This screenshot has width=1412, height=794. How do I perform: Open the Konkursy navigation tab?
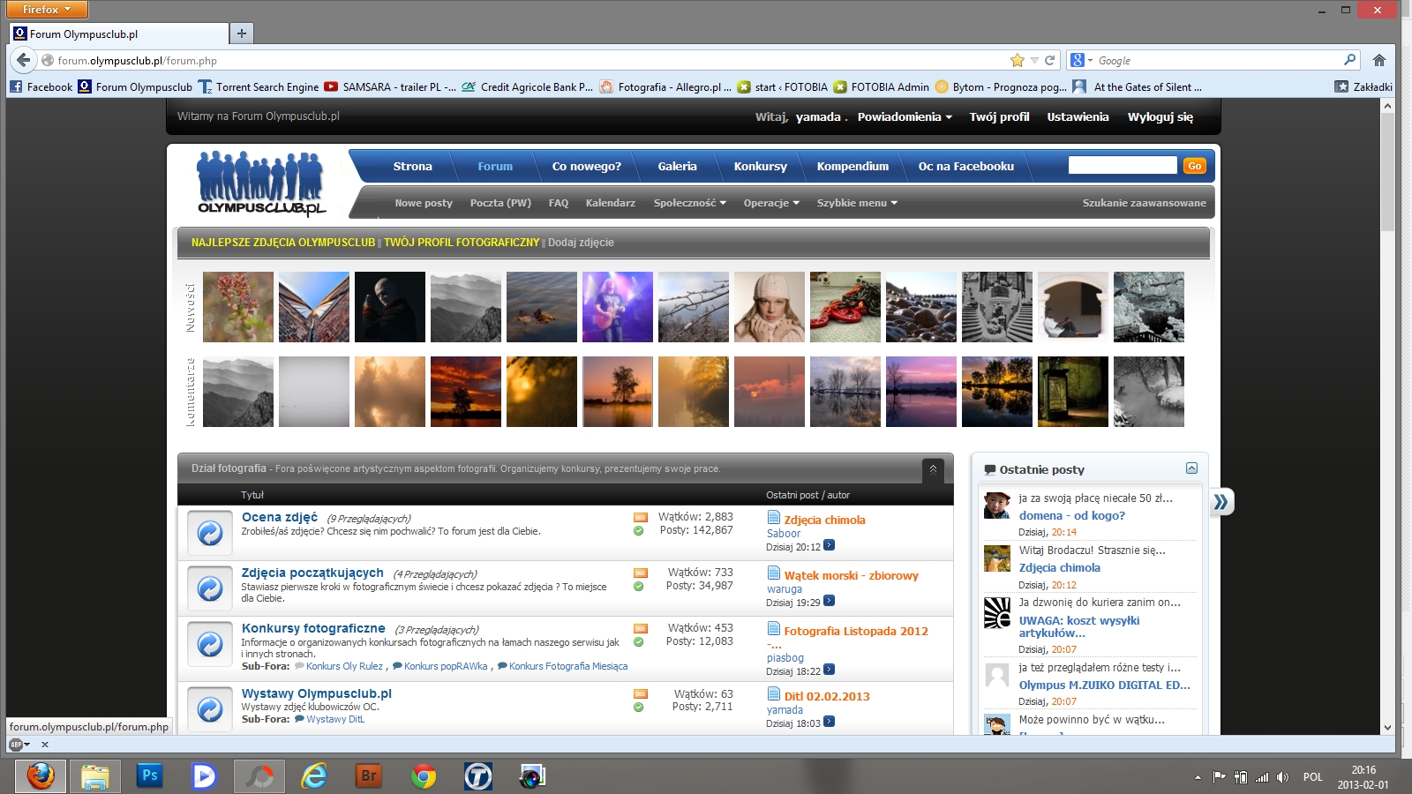760,166
